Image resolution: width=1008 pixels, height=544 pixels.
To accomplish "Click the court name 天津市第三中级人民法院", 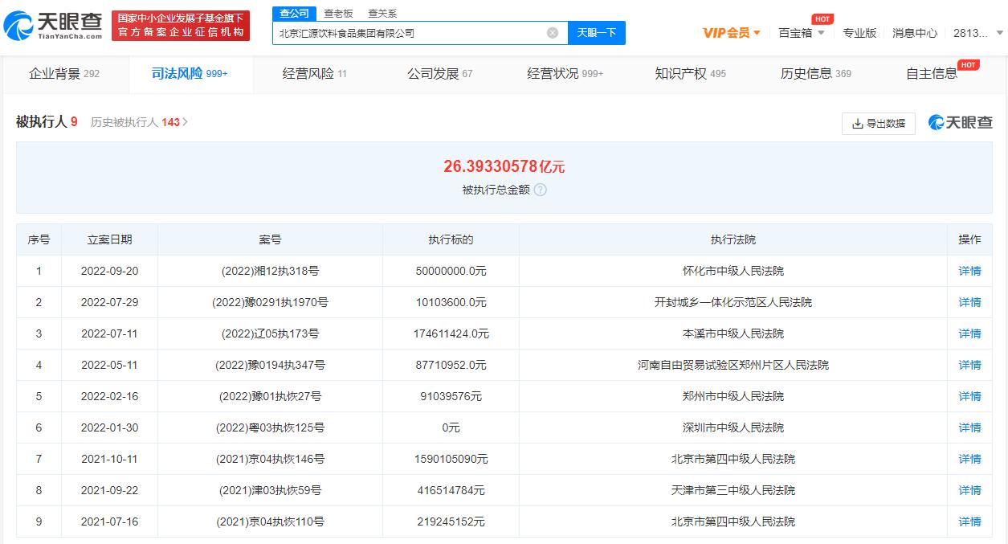I will click(x=733, y=490).
